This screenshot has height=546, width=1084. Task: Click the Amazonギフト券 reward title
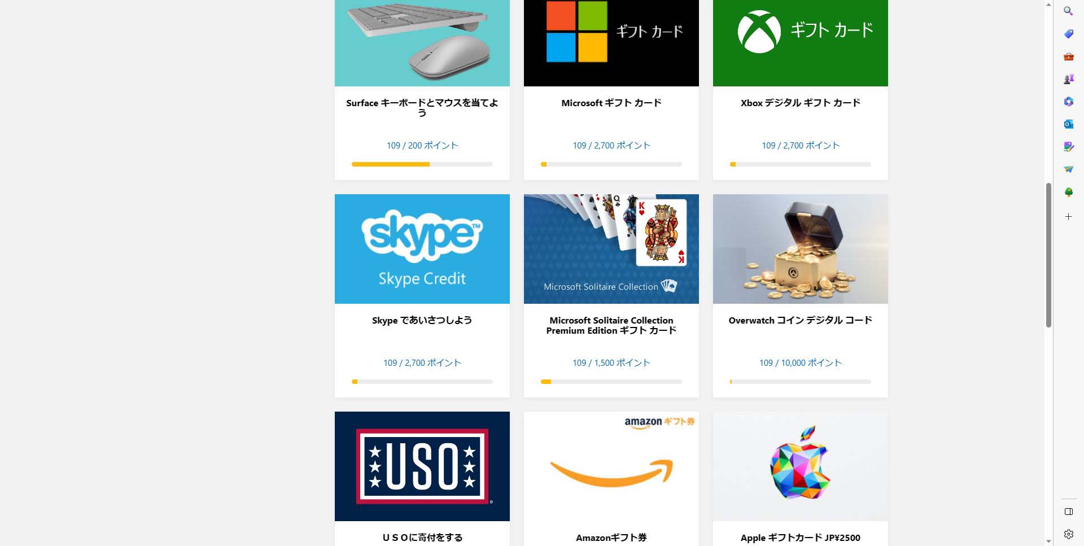(611, 538)
